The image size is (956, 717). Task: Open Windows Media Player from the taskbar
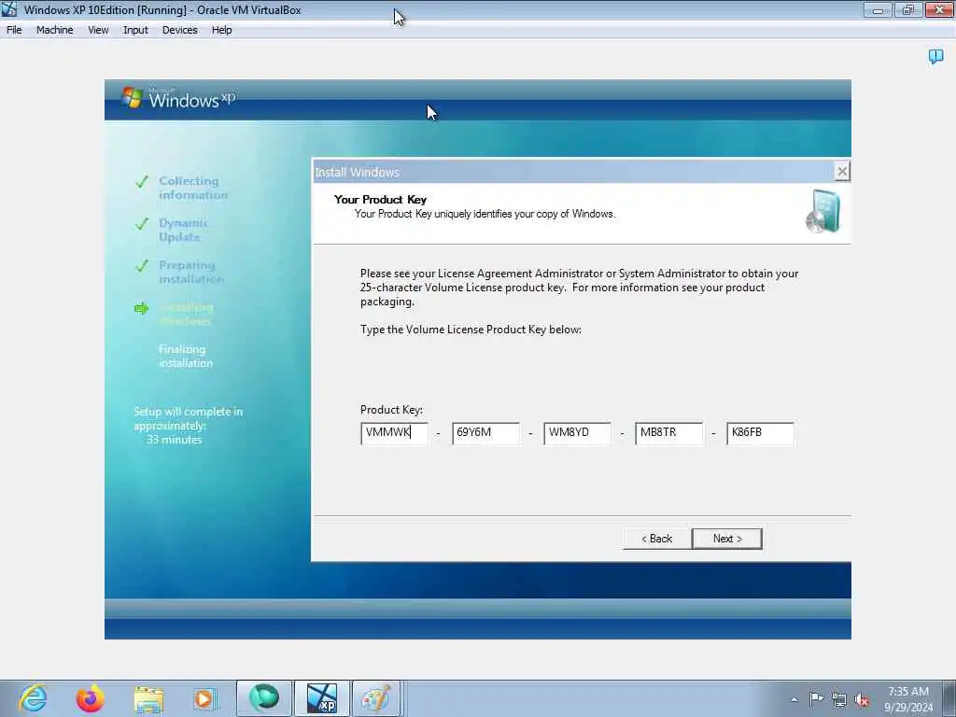pos(205,698)
